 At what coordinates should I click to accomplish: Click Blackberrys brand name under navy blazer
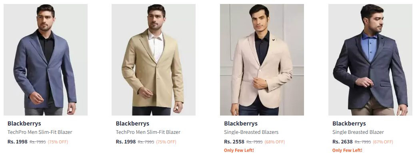(x=349, y=124)
